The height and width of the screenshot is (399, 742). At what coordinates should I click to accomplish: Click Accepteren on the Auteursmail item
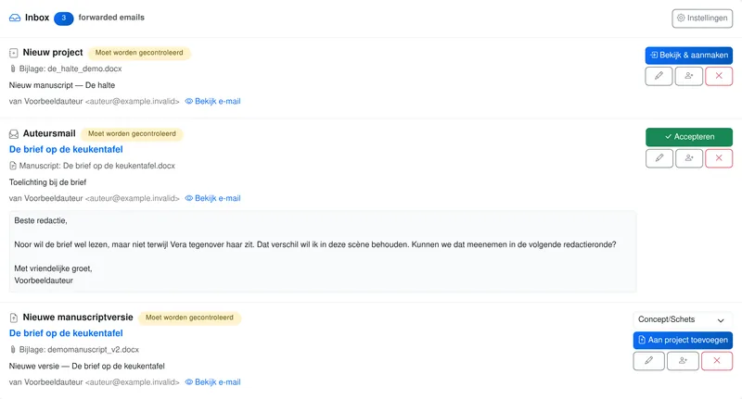pyautogui.click(x=689, y=137)
